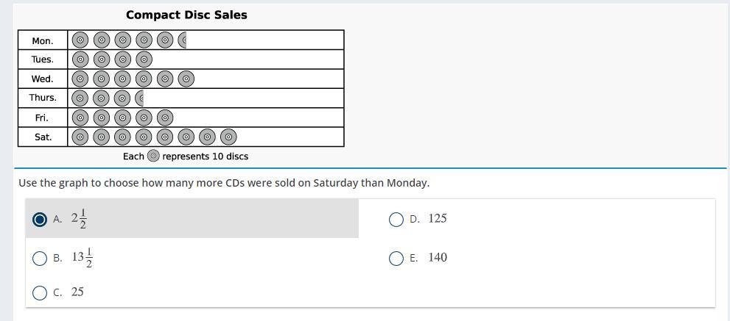Image resolution: width=730 pixels, height=321 pixels.
Task: Click the legend disc icon beside 'represents 10 discs'
Action: coord(153,156)
